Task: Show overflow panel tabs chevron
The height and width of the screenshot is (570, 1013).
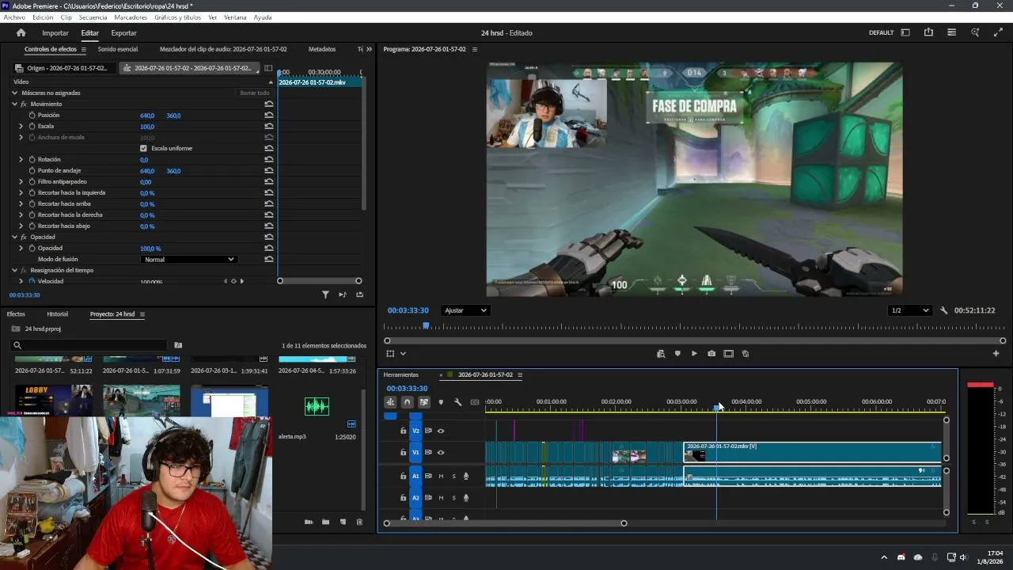Action: pyautogui.click(x=369, y=49)
